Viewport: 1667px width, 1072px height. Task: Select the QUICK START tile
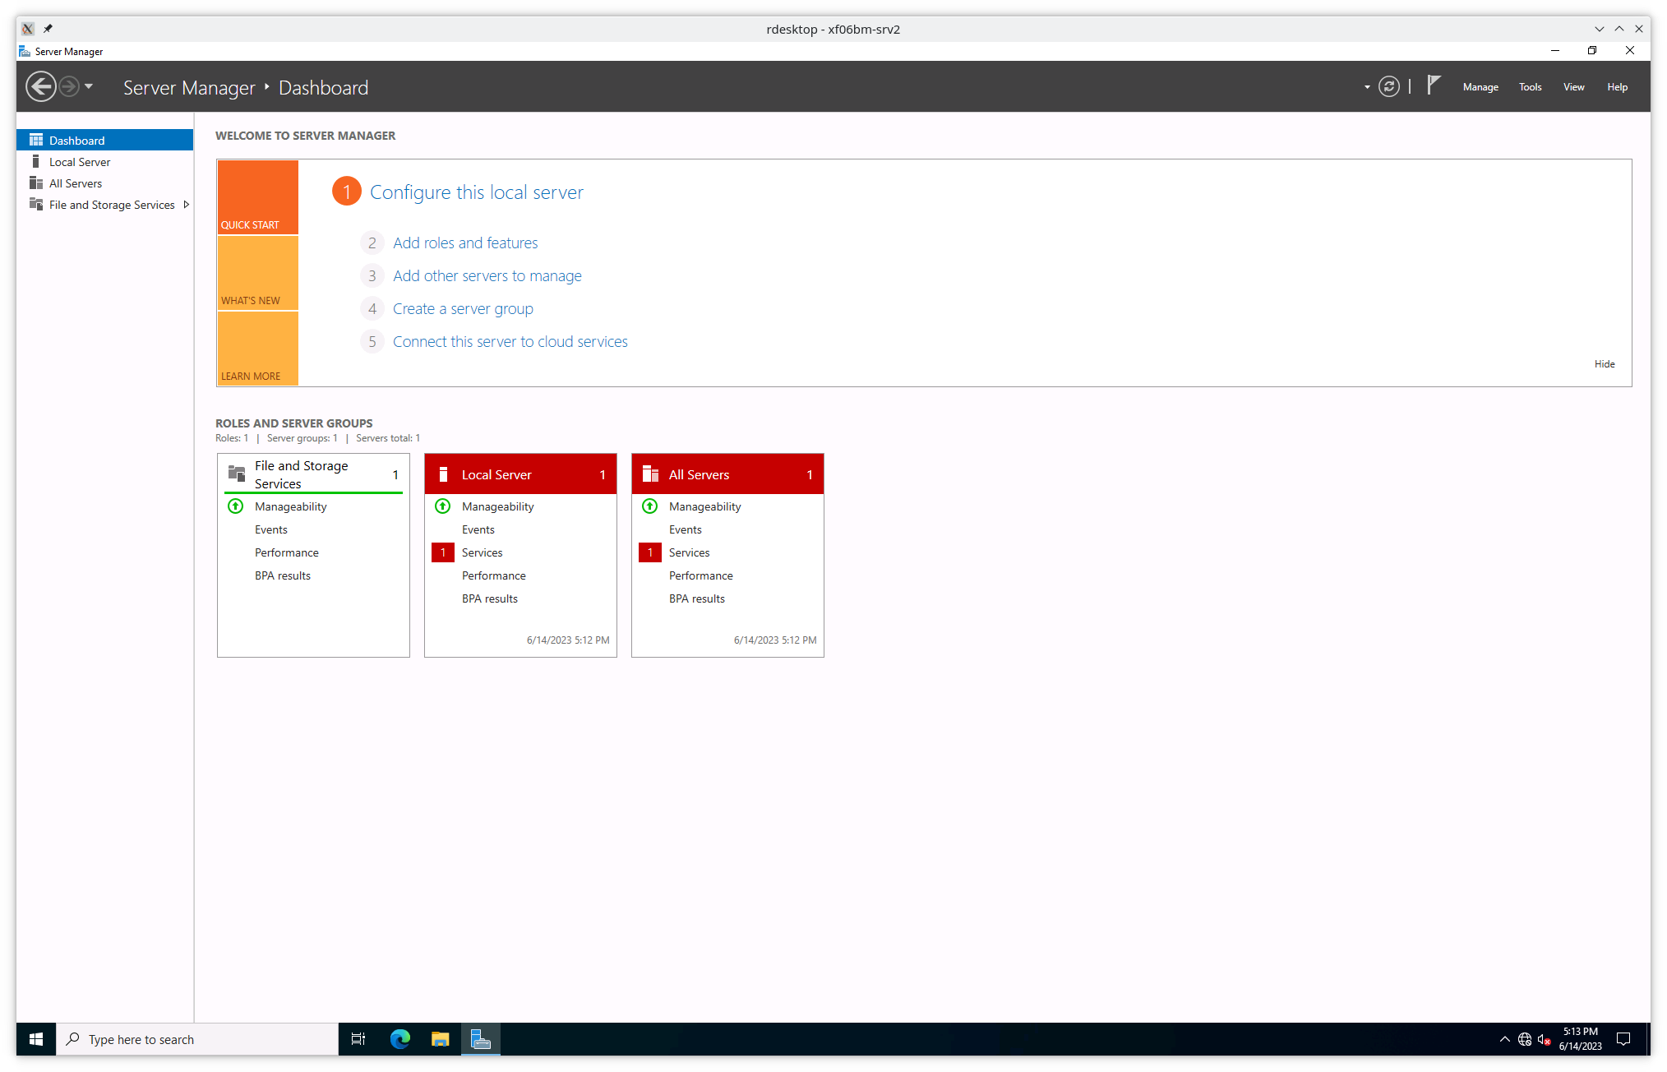pos(258,197)
